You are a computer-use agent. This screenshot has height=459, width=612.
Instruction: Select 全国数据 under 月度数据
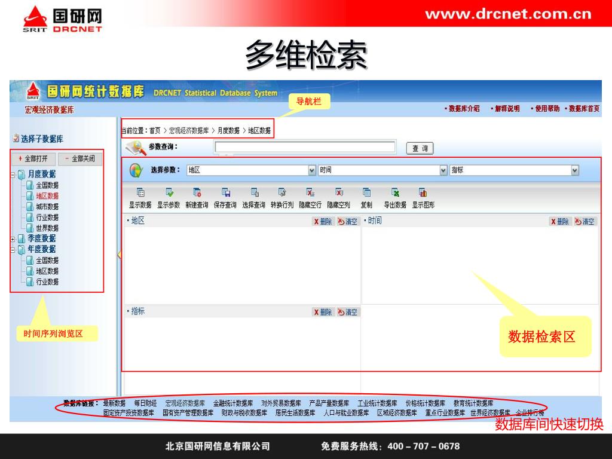click(47, 185)
